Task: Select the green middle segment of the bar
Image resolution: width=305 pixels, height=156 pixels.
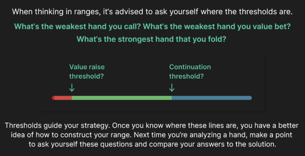Action: click(x=121, y=98)
